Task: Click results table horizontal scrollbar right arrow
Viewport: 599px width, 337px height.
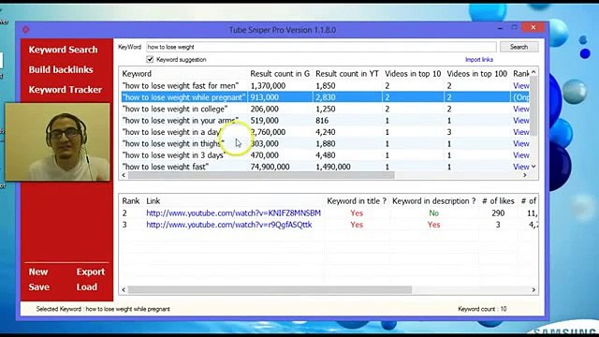Action: [533, 290]
